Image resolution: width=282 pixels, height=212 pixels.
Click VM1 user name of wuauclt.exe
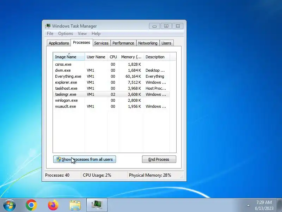pyautogui.click(x=91, y=107)
